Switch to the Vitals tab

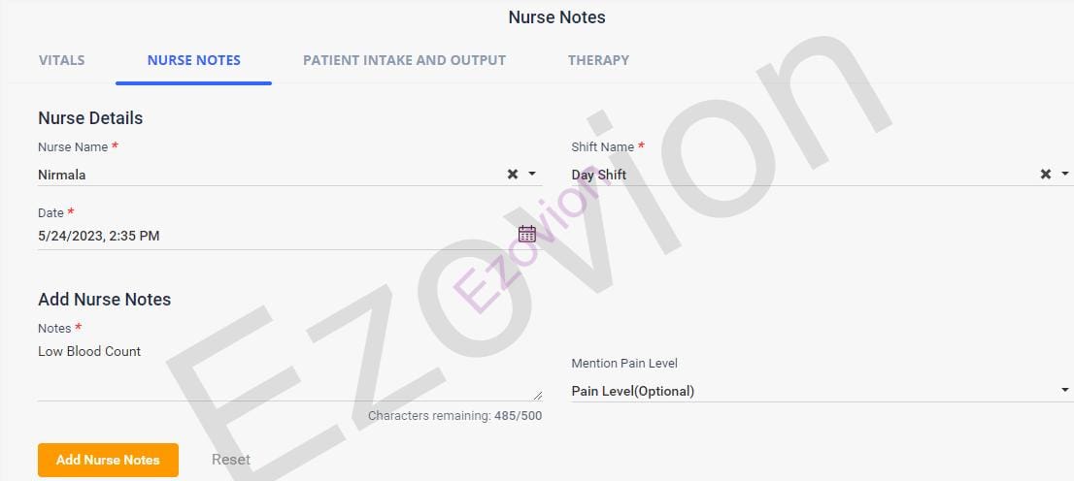(62, 60)
